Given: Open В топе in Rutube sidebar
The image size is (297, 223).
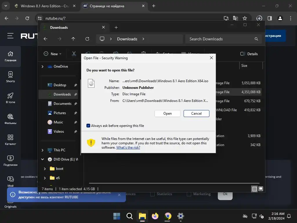Looking at the screenshot, I should point(10,98).
